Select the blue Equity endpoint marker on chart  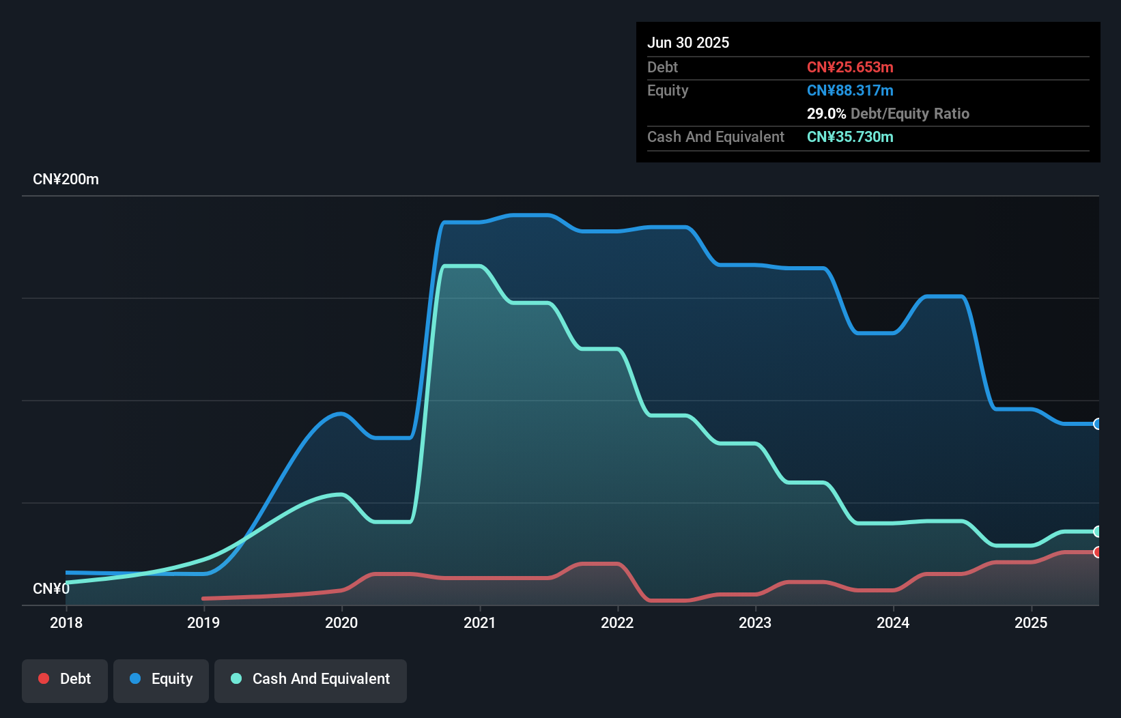click(x=1097, y=424)
